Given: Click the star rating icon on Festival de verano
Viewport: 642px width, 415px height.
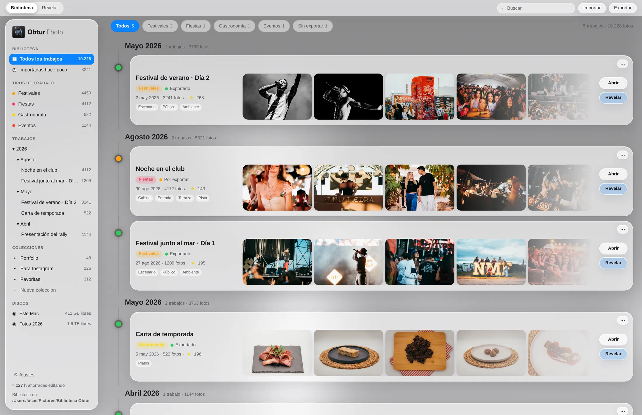Looking at the screenshot, I should [191, 98].
